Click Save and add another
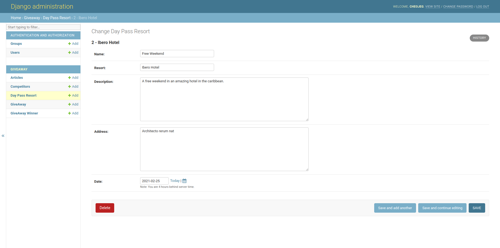 395,208
